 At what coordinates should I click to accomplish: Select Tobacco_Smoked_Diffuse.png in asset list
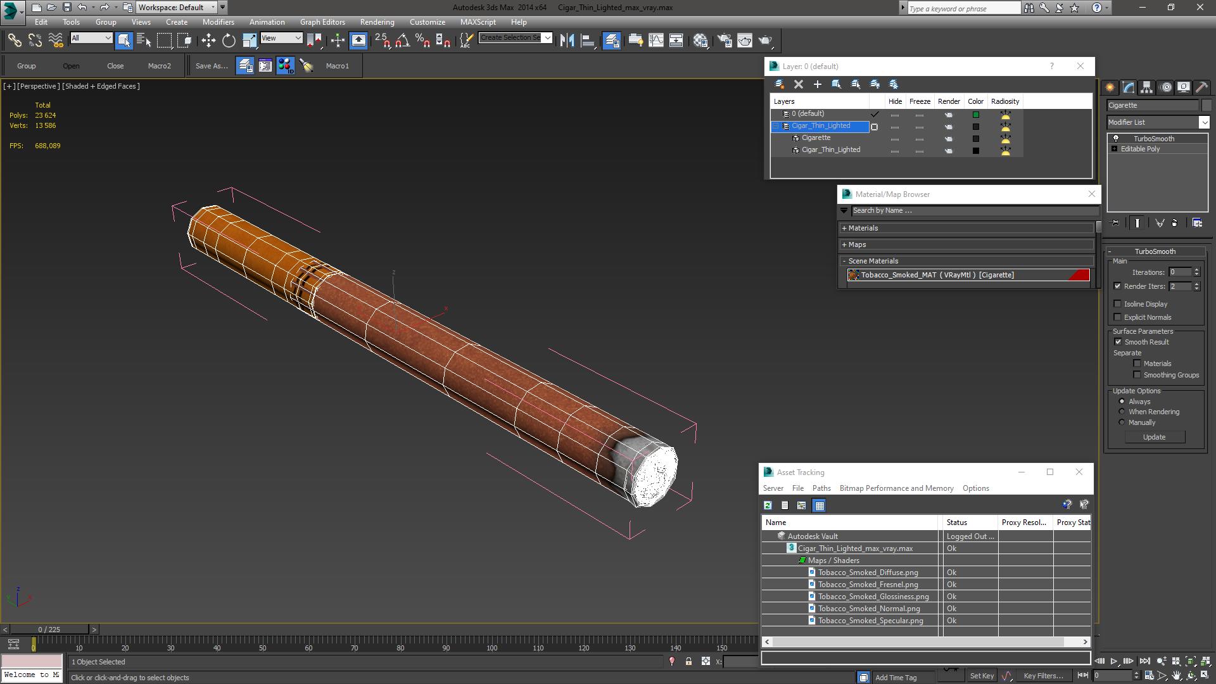(868, 573)
